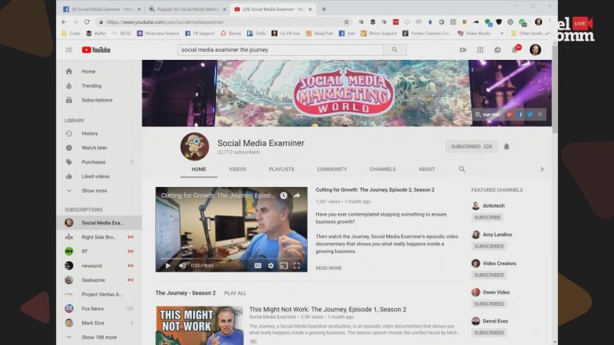This screenshot has width=614, height=345.
Task: Open Cutting for Growth video title link
Action: [375, 190]
